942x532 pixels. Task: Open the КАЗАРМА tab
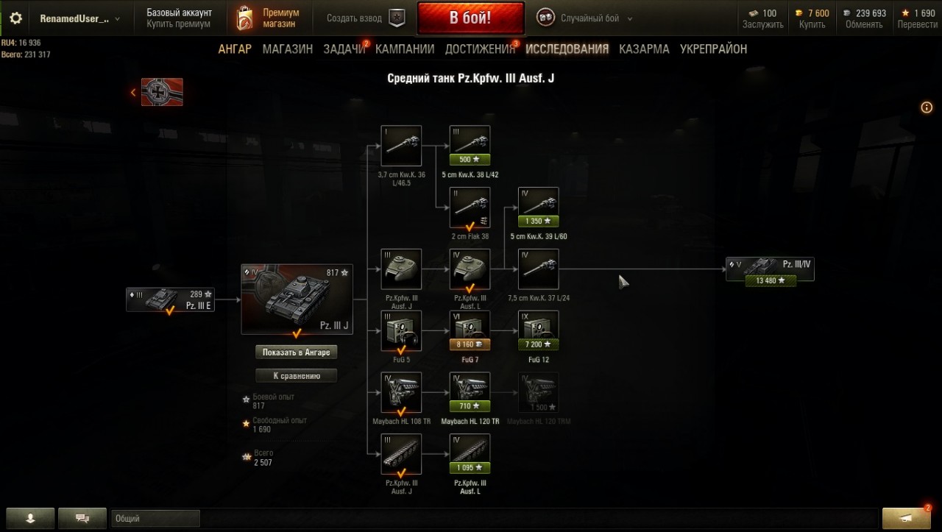pos(644,49)
